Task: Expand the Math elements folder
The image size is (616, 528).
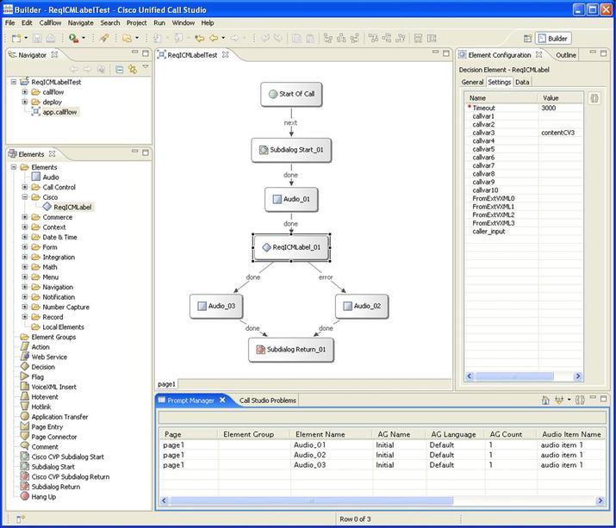Action: pos(25,267)
